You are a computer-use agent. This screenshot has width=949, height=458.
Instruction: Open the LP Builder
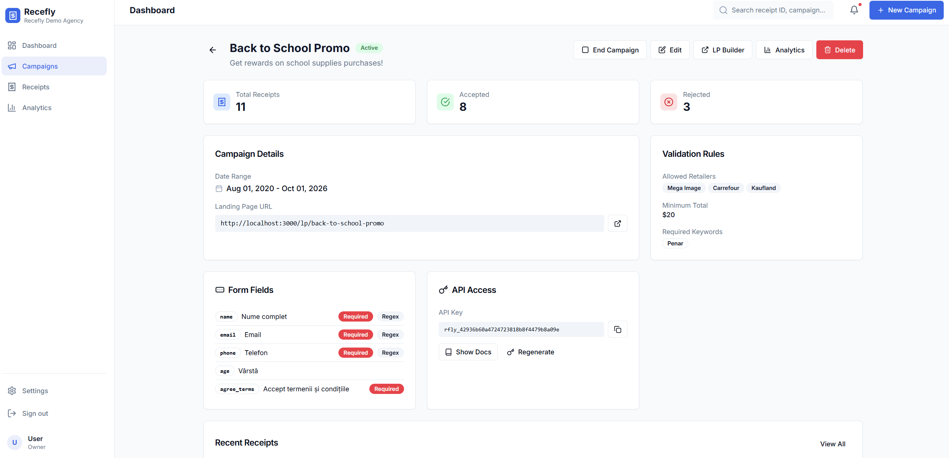click(x=722, y=49)
